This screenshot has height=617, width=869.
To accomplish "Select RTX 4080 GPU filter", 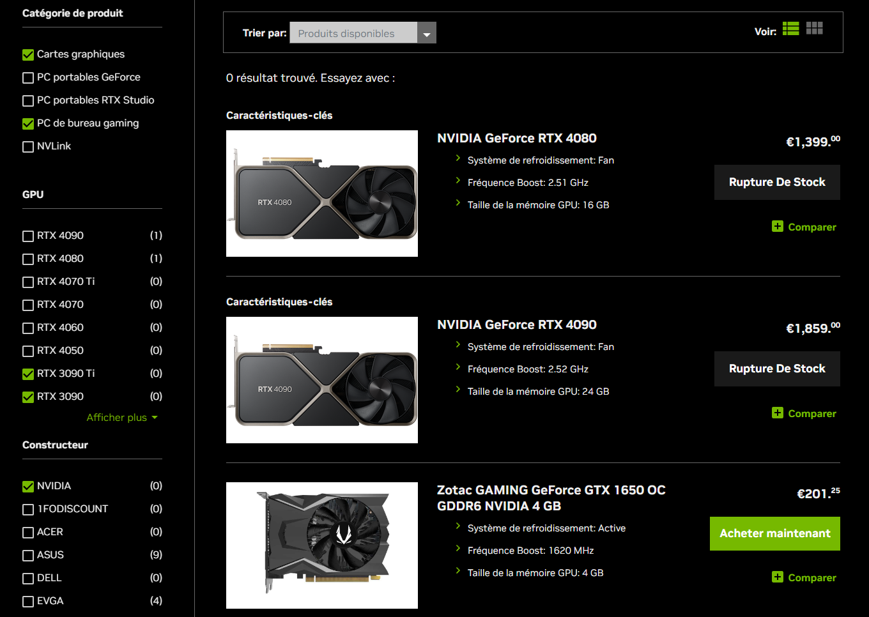I will tap(28, 259).
